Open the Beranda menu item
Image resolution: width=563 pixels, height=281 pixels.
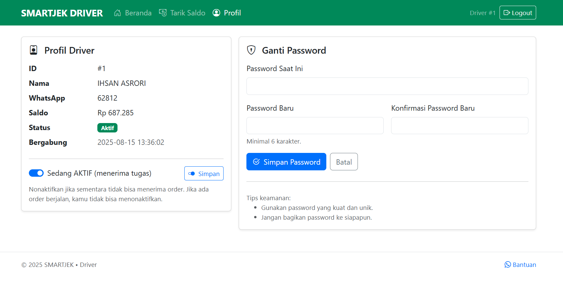coord(138,13)
